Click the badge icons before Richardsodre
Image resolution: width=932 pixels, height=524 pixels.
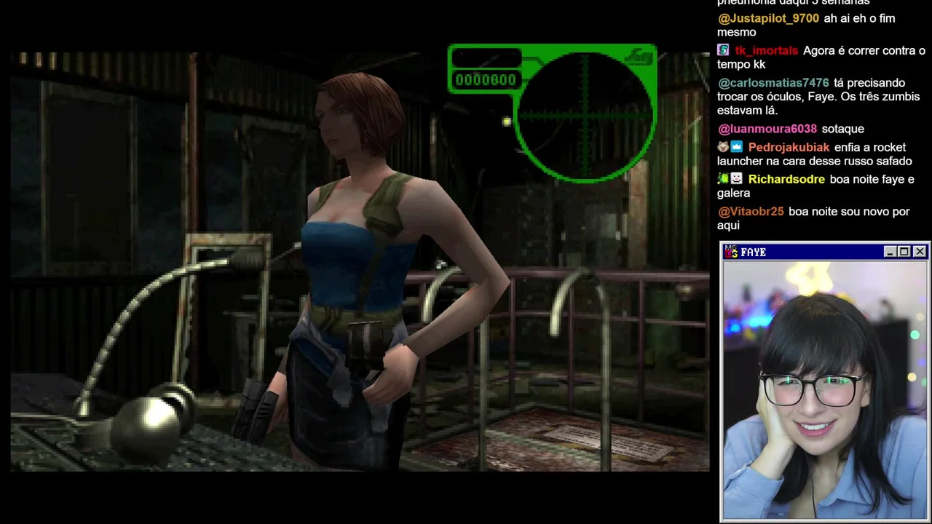click(730, 179)
